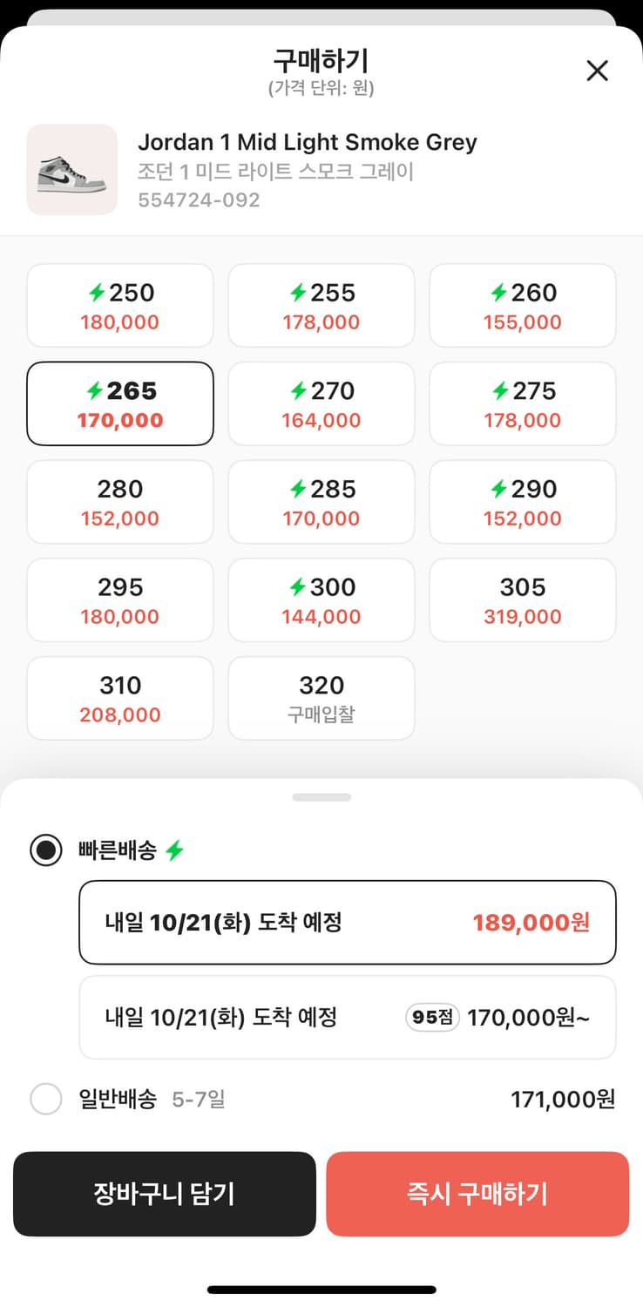Select the 일반배송 radio button

(x=46, y=1100)
